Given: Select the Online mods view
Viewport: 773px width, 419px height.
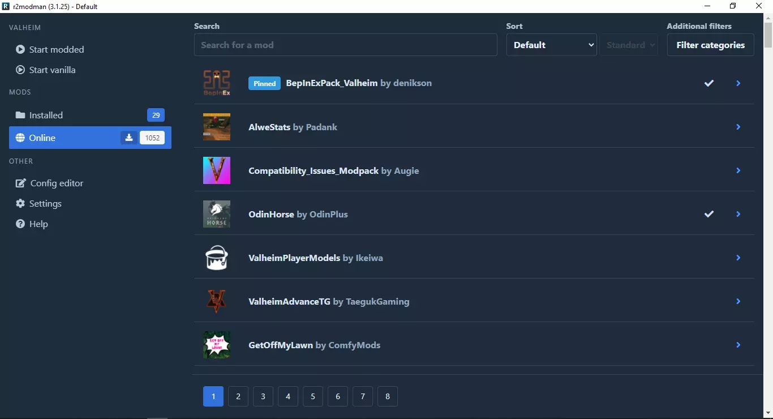Looking at the screenshot, I should (90, 138).
